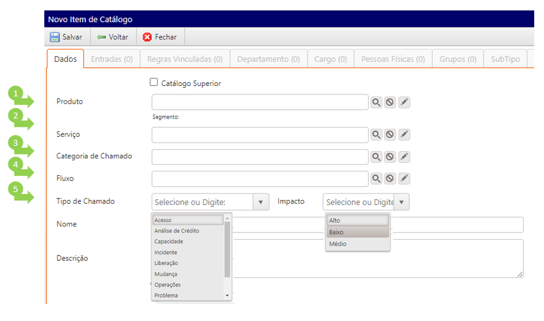The image size is (544, 321).
Task: Choose Médio in the Impacto list
Action: click(x=337, y=244)
